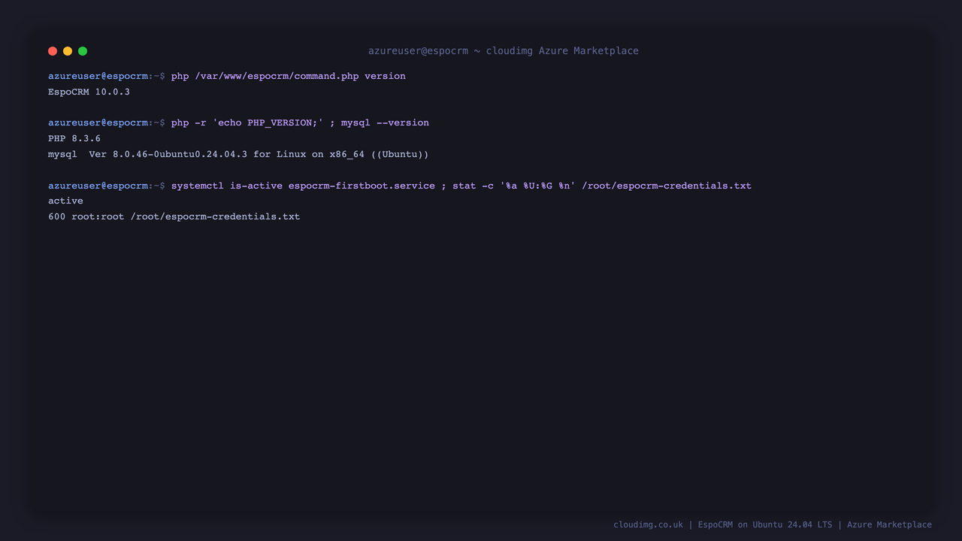The width and height of the screenshot is (962, 541).
Task: Click the red close window dot
Action: [53, 51]
